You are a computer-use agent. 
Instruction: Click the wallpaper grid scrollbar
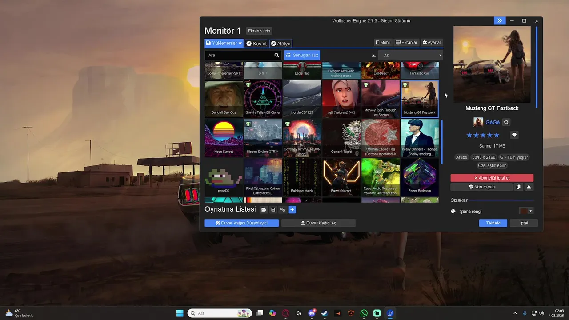[x=441, y=142]
